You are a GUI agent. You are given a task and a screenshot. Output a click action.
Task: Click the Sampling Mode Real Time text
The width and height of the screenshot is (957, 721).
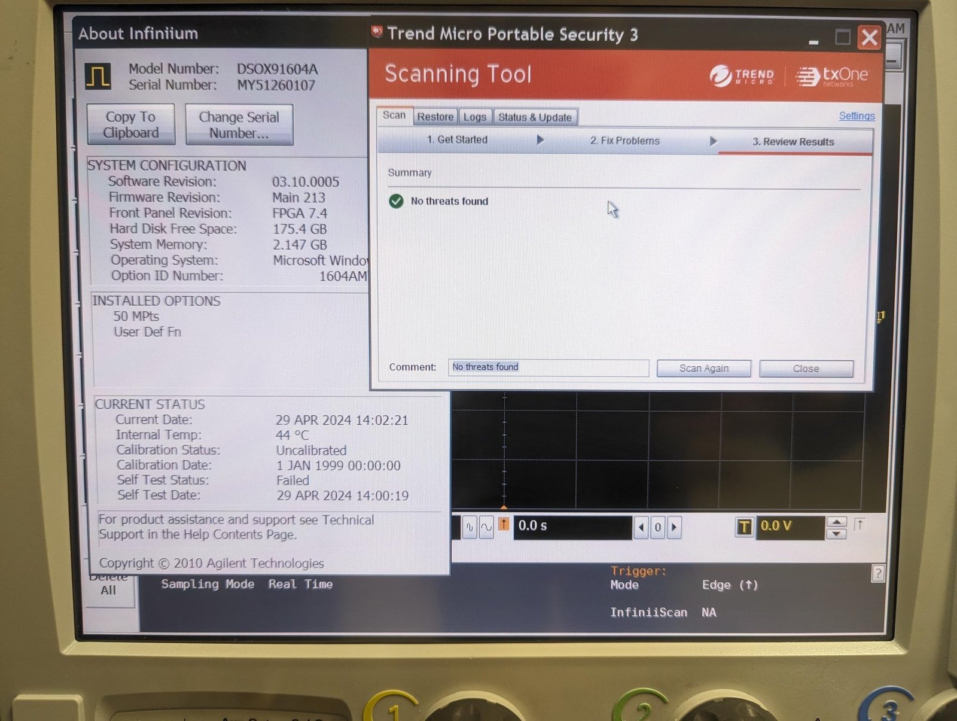(247, 585)
